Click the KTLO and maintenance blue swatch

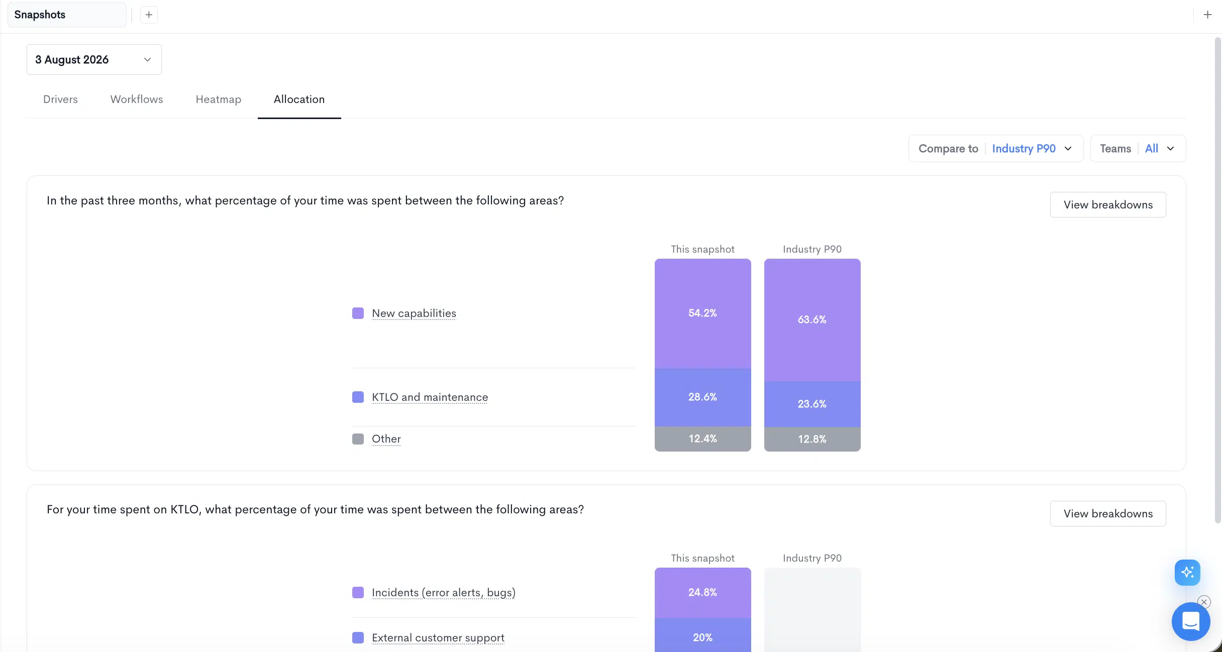[x=358, y=397]
